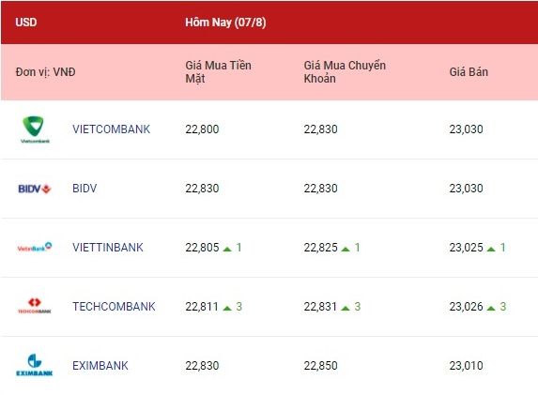Select the USD currency header

(26, 23)
